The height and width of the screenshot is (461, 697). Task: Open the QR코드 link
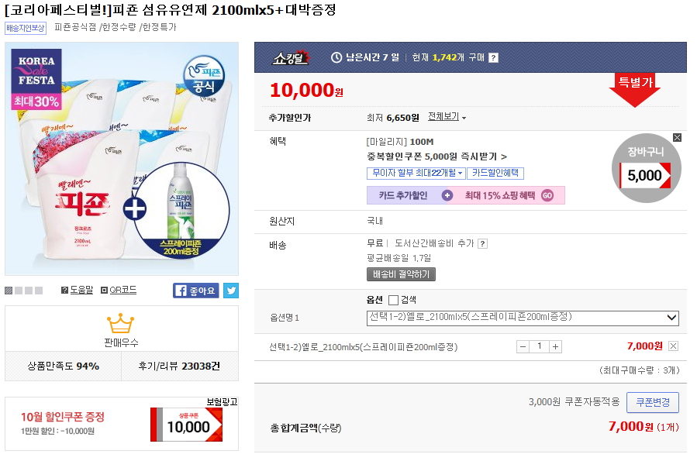pyautogui.click(x=122, y=290)
